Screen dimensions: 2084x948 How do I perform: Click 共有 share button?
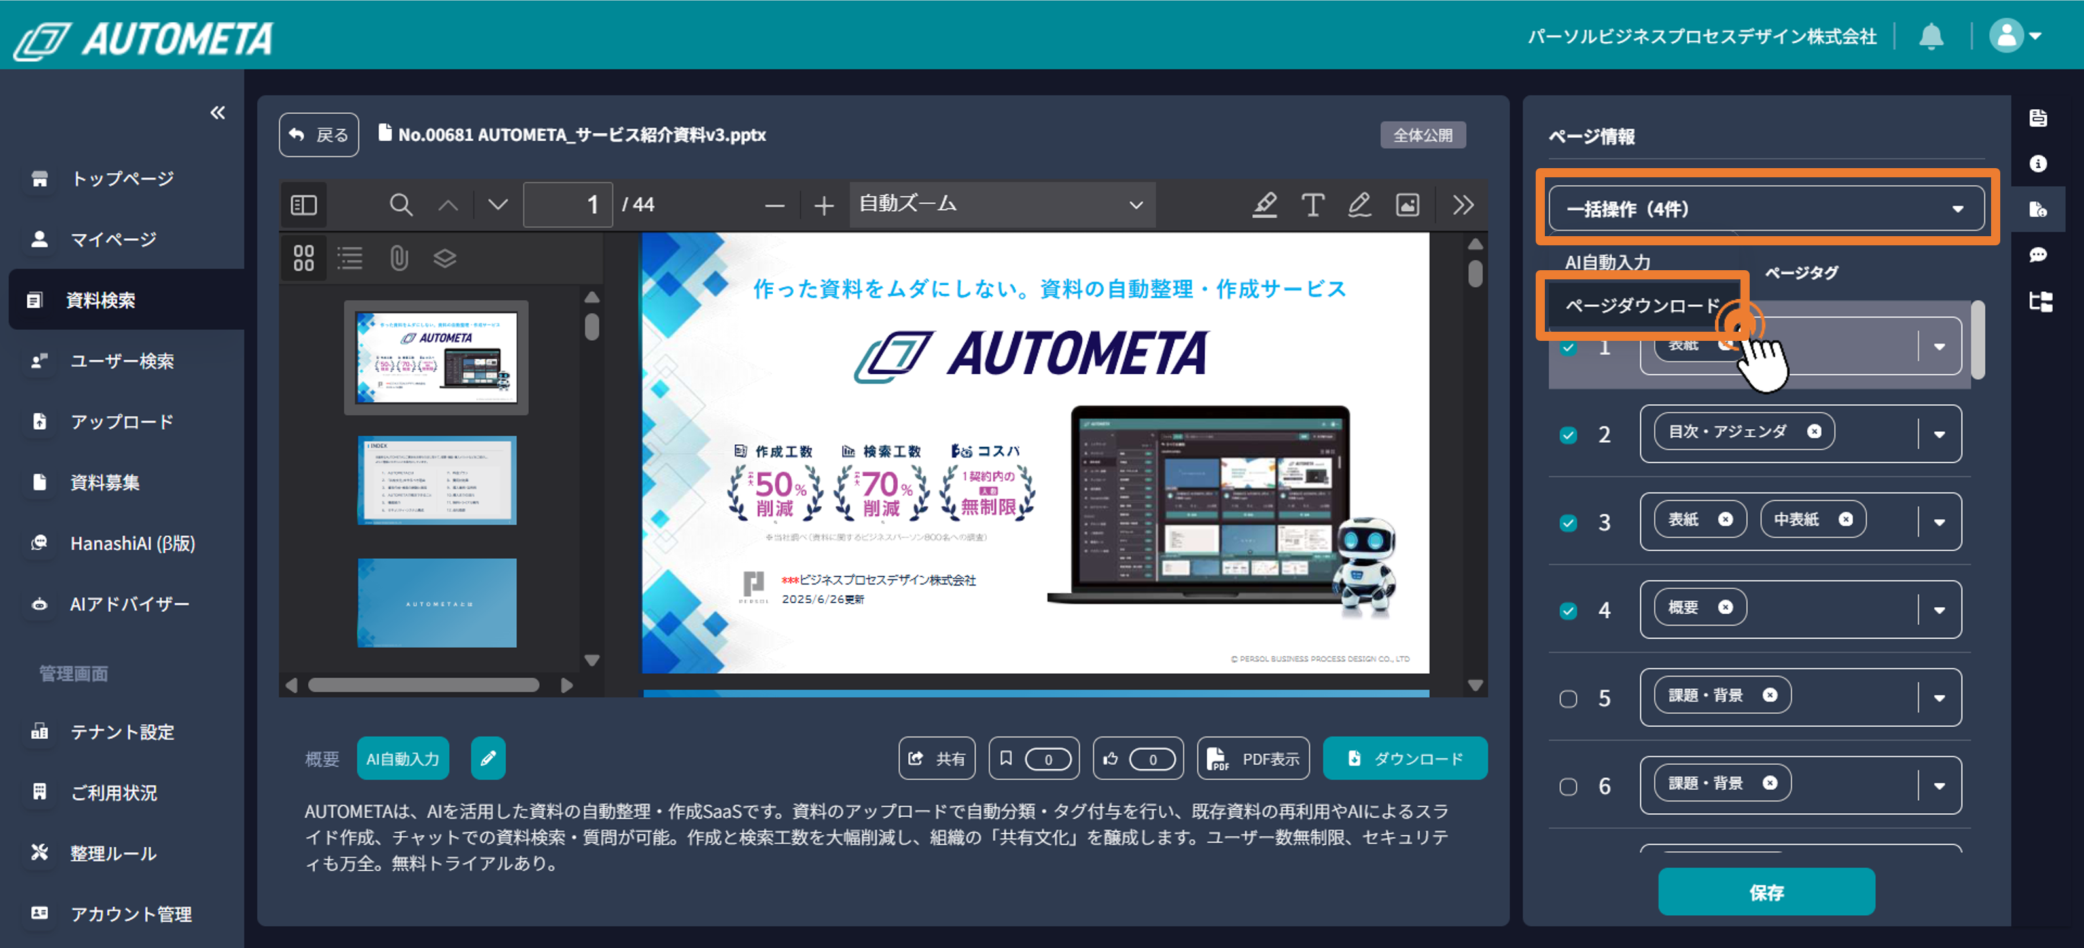[x=936, y=759]
